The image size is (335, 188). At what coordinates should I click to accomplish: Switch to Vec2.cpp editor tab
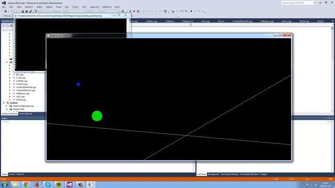[205, 21]
